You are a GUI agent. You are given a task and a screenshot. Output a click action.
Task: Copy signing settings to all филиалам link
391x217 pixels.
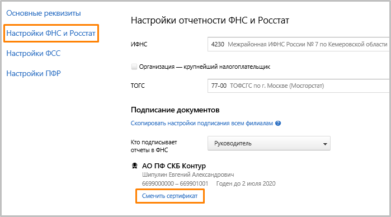pos(202,123)
